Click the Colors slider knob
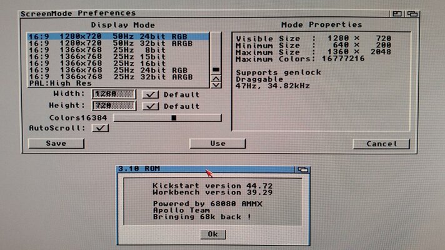 [x=174, y=117]
